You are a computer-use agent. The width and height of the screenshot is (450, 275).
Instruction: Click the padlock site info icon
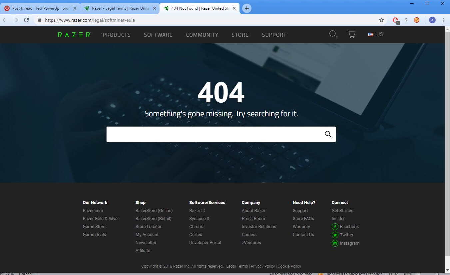tap(40, 20)
